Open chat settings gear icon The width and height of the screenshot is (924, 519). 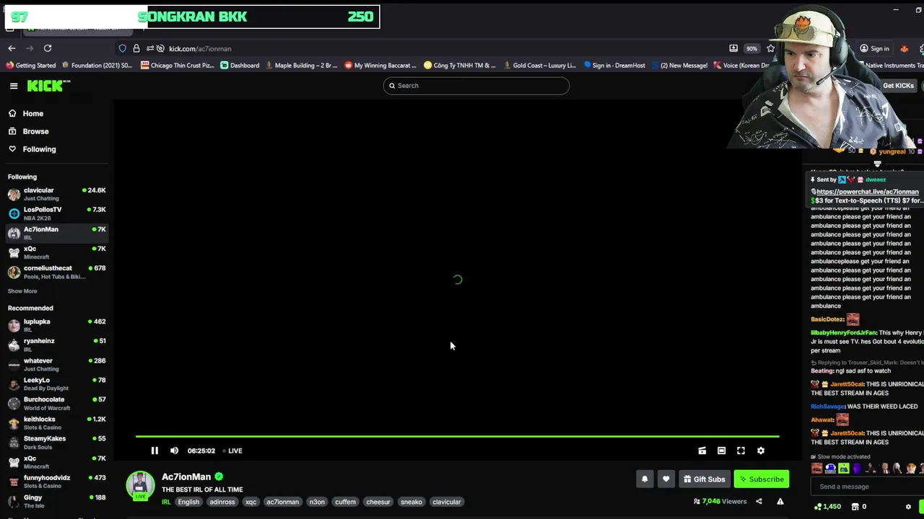908,507
